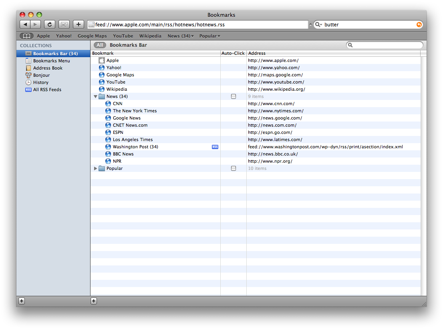Add a bookmark with the toolbar plus button
The image size is (443, 329).
[x=79, y=24]
